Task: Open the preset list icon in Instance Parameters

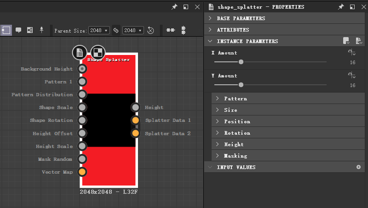Action: pos(359,41)
